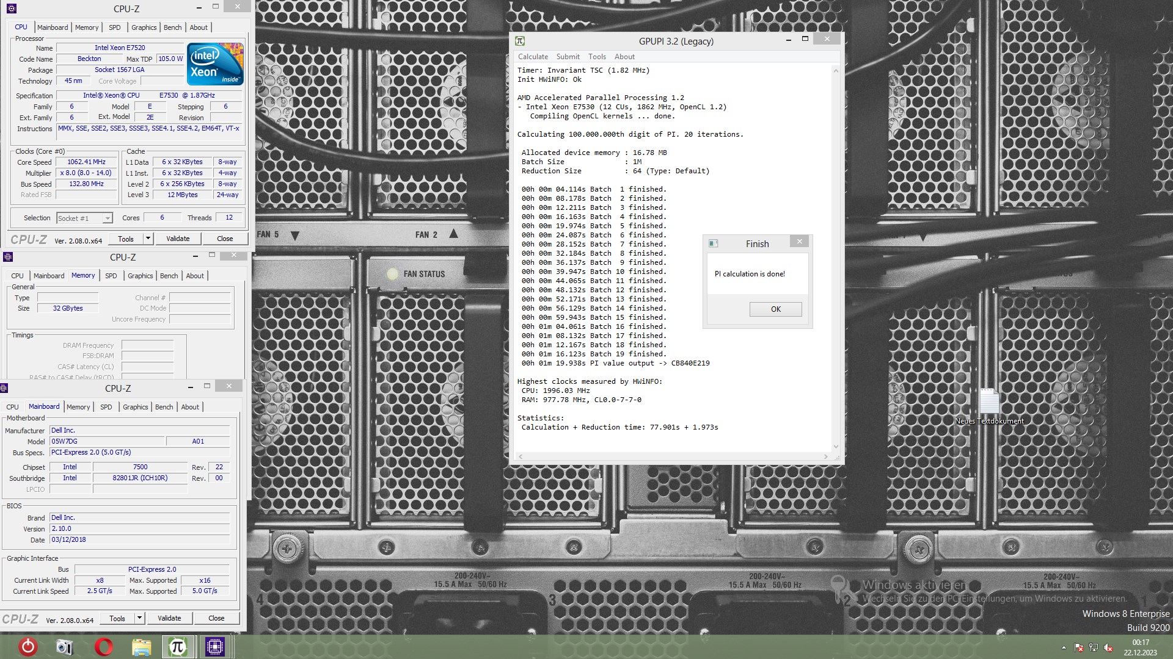Screen dimensions: 1173x659
Task: Click the Finish dialog title icon
Action: click(713, 243)
